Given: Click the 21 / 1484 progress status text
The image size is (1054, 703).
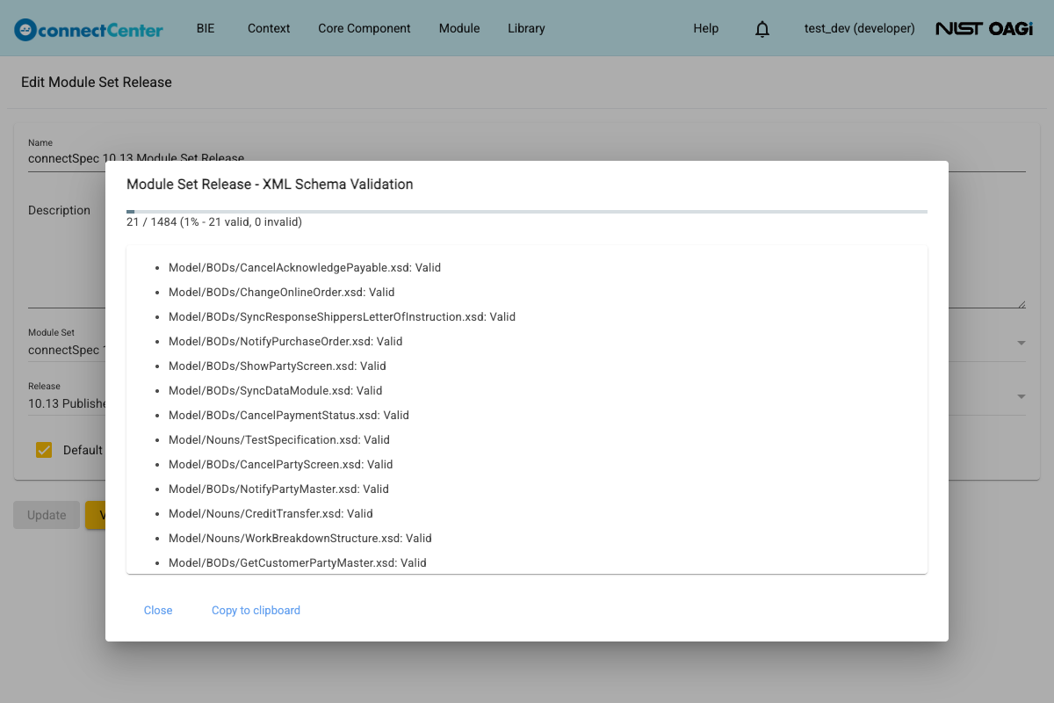Looking at the screenshot, I should (x=214, y=222).
